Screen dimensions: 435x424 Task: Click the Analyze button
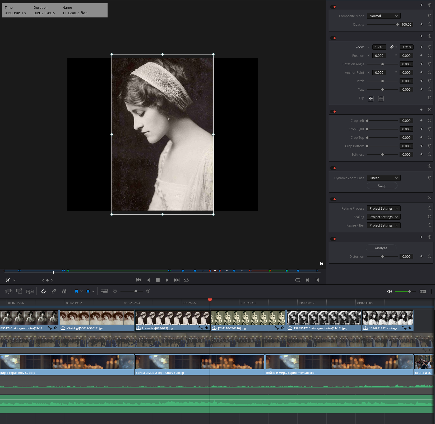(x=381, y=248)
